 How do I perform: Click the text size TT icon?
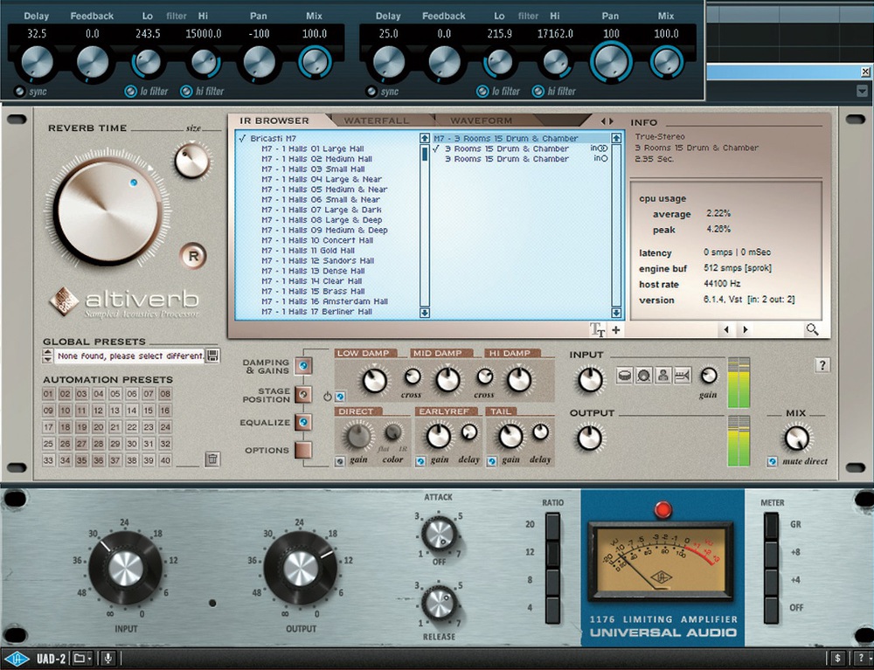coord(597,329)
